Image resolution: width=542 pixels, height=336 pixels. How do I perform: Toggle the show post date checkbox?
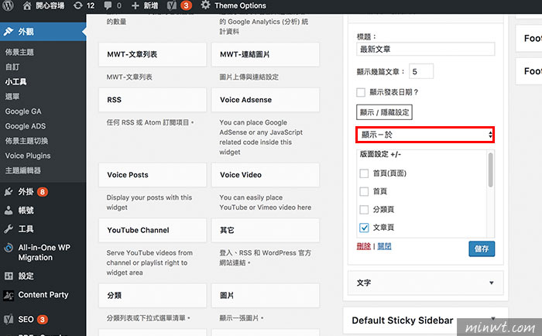point(361,92)
